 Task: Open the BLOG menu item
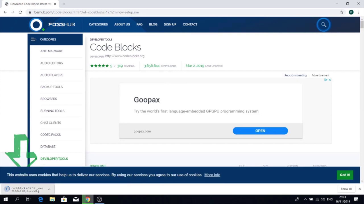tap(153, 24)
